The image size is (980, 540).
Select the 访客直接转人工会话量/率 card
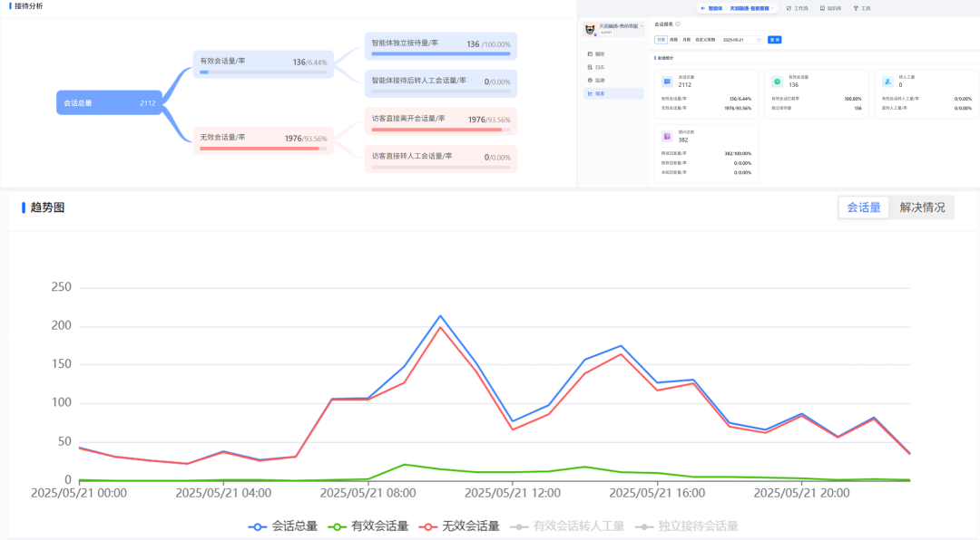click(441, 159)
